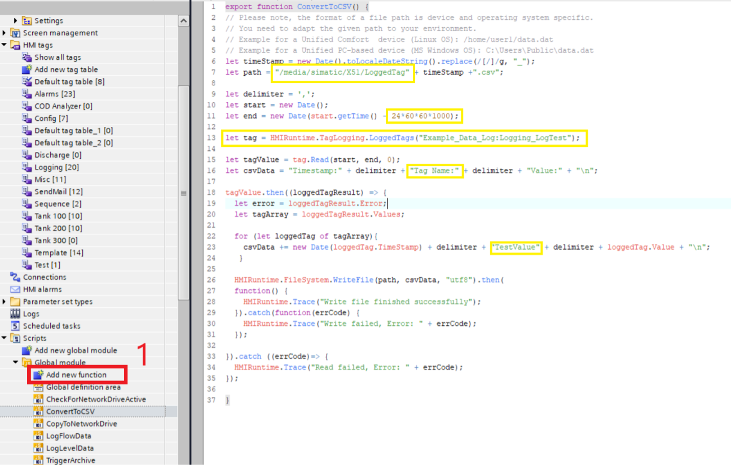Screen dimensions: 731x467
Task: Collapse the Global module folder
Action: click(15, 362)
